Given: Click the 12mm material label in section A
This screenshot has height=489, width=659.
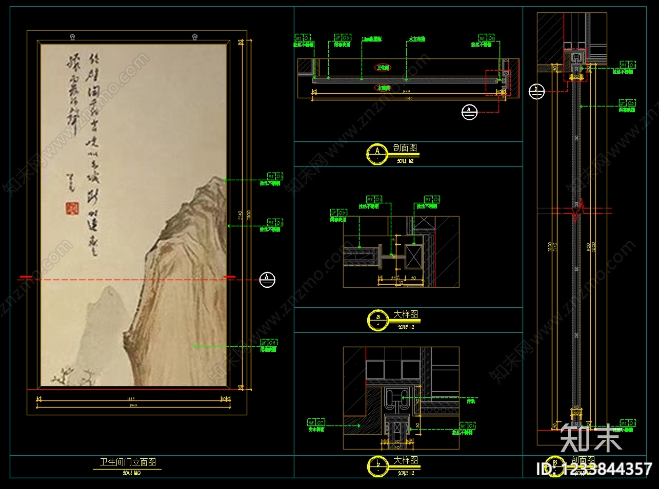Looking at the screenshot, I should coord(371,39).
